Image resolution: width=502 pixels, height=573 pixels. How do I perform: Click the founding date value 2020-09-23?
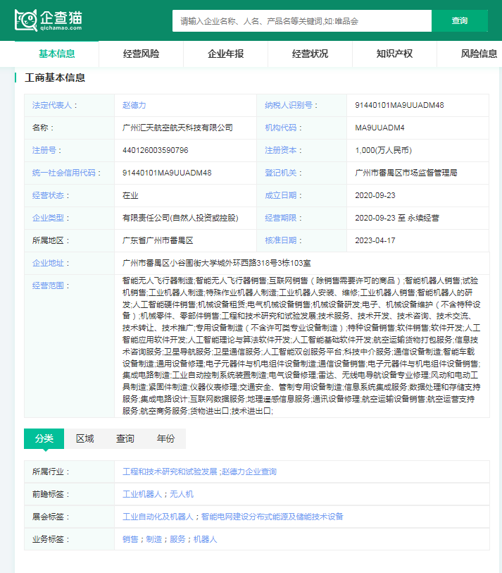click(x=375, y=195)
